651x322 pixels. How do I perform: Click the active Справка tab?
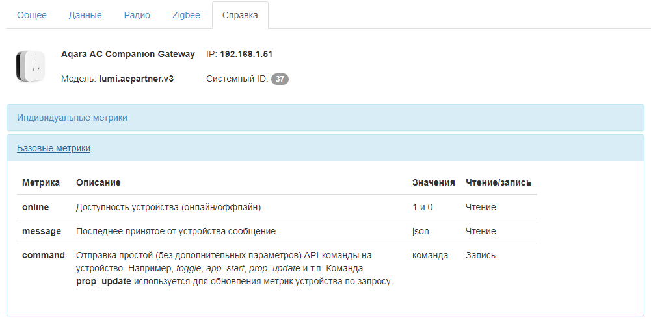pyautogui.click(x=240, y=15)
